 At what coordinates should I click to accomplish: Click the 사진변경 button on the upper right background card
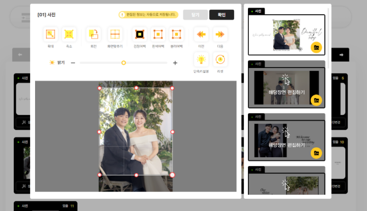point(336,122)
